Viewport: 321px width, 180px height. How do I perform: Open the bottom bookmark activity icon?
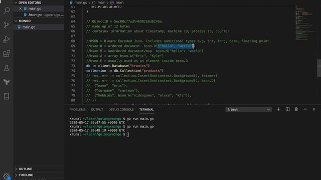click(7, 96)
